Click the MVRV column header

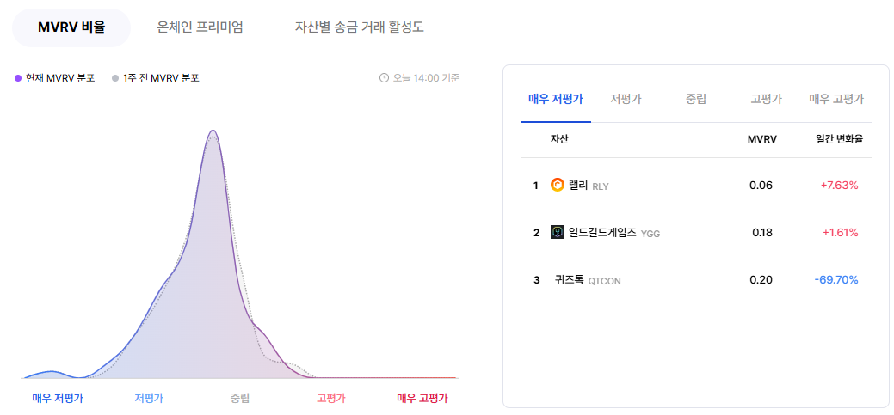(761, 139)
